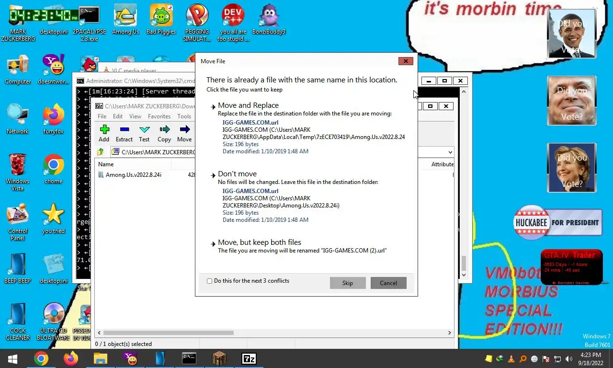
Task: Open the File menu in 7-Zip
Action: point(102,116)
